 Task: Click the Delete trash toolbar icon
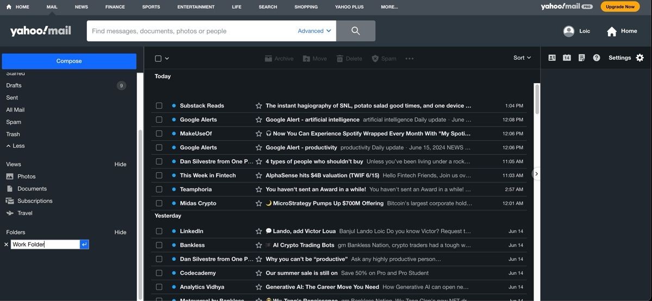340,59
